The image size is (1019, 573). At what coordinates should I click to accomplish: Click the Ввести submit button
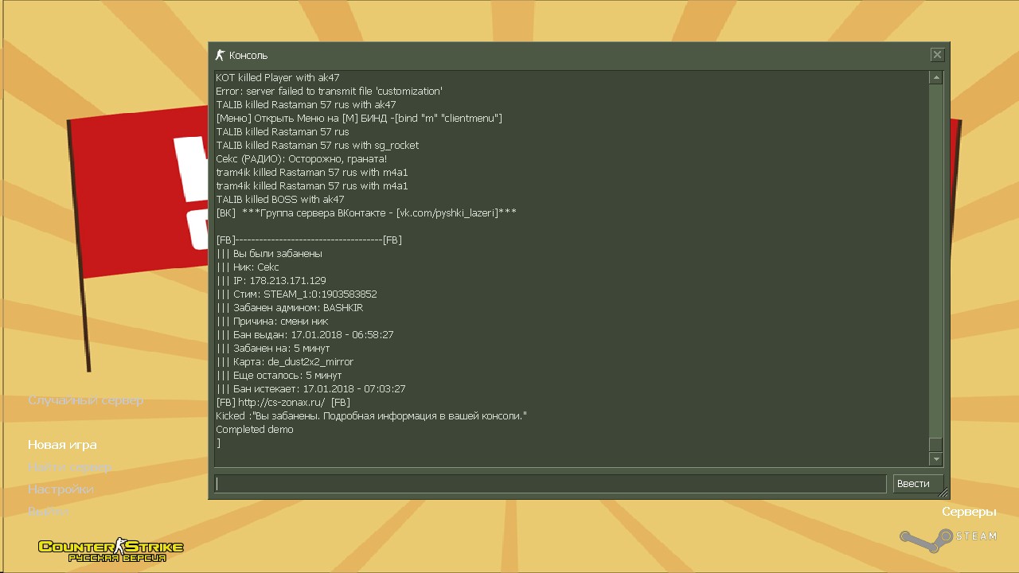[x=918, y=484]
